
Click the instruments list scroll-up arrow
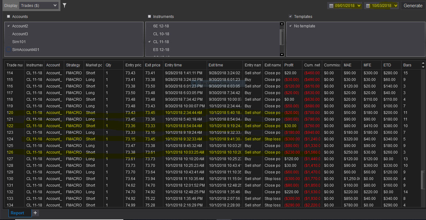click(282, 24)
